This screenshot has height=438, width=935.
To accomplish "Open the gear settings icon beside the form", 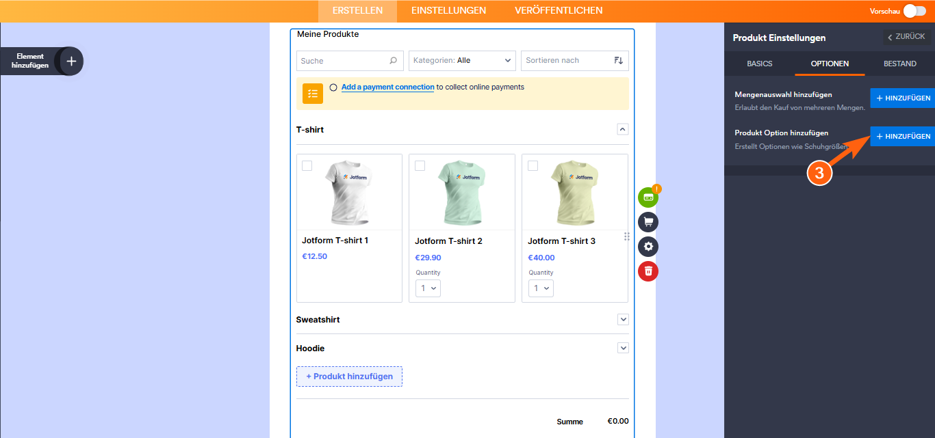I will pos(648,246).
